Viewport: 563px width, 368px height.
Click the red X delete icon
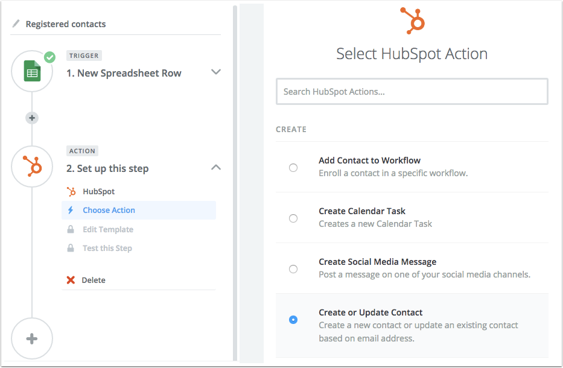click(x=71, y=280)
